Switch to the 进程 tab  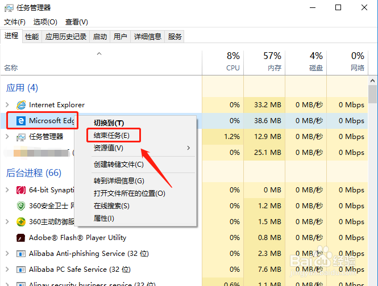click(x=11, y=36)
